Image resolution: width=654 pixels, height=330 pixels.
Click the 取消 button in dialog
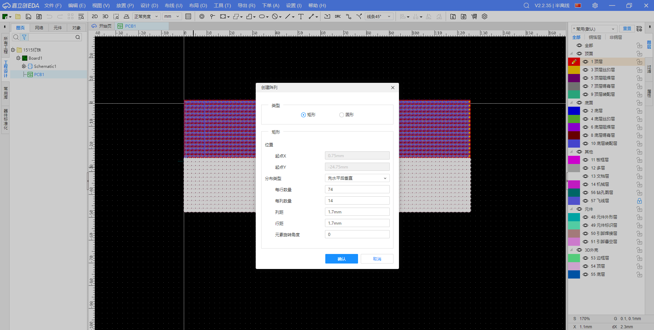(x=377, y=259)
